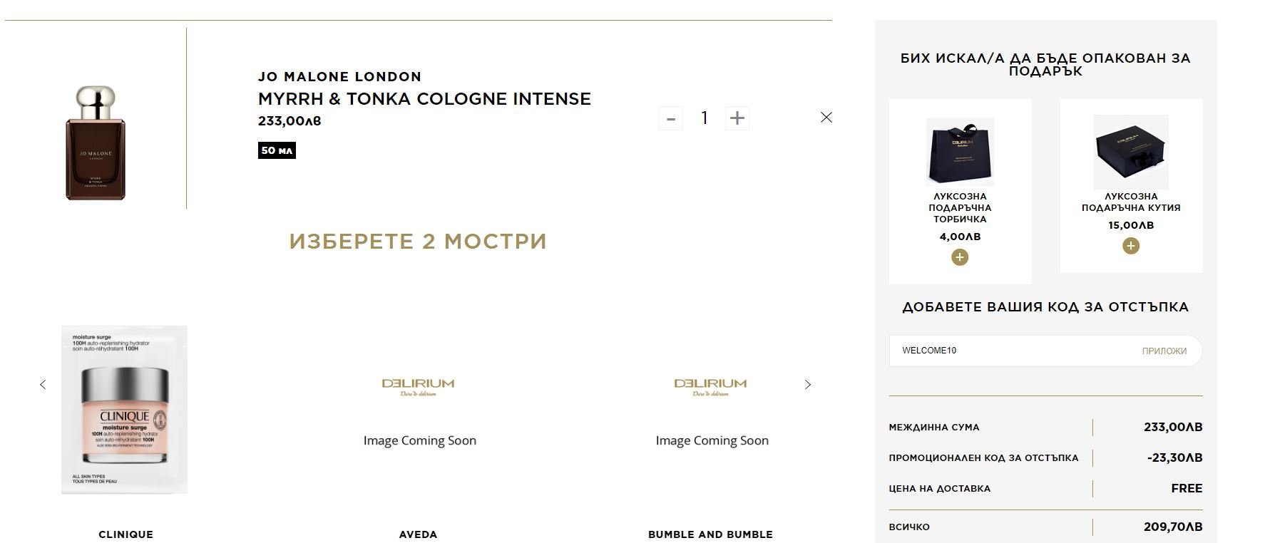Select the 50 мл size badge
Screen dimensions: 1265x543
point(277,150)
